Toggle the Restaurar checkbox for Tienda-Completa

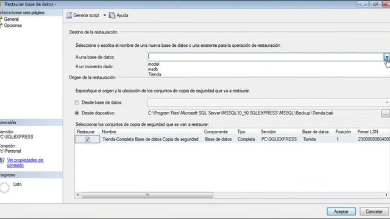pyautogui.click(x=88, y=139)
